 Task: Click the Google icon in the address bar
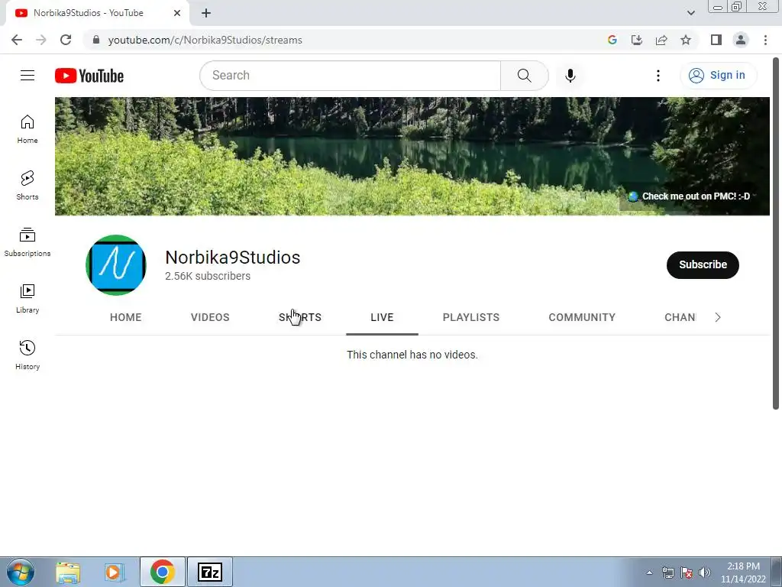(612, 40)
